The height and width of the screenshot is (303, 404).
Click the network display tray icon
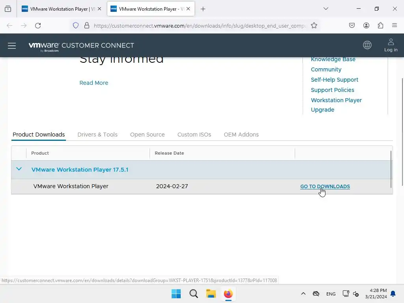[346, 294]
